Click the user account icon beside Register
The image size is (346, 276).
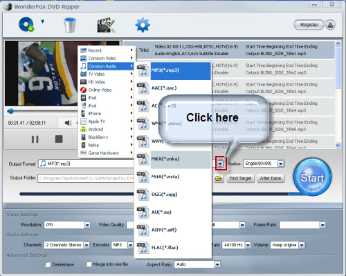click(x=330, y=25)
